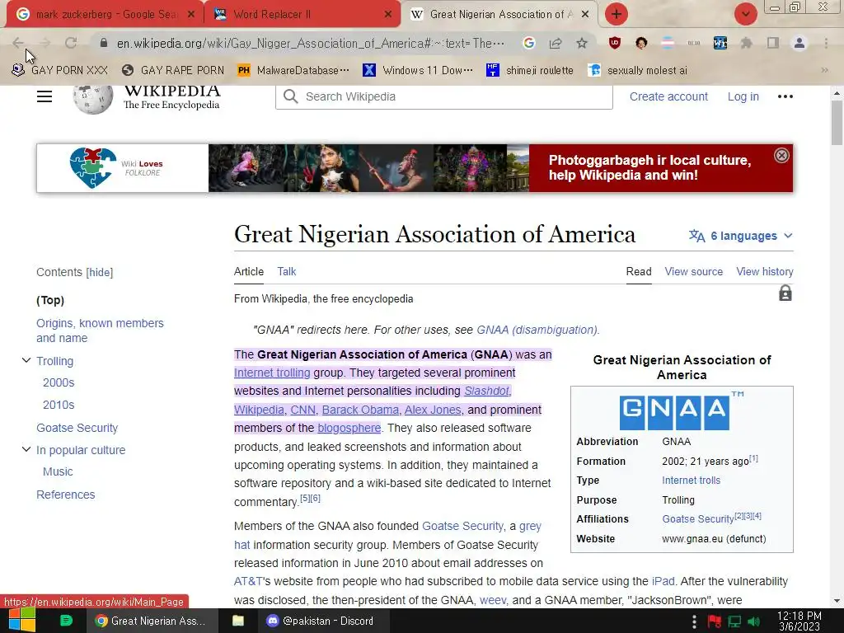
Task: Open the MalwareDatabase bookmark
Action: (293, 70)
